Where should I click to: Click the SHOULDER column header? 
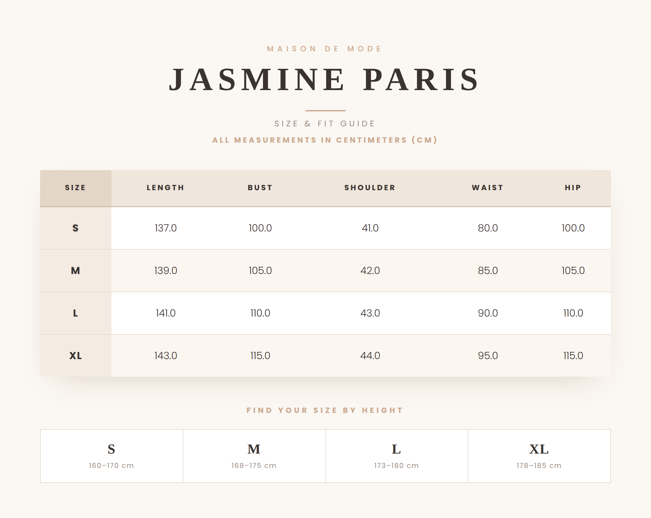click(x=370, y=188)
